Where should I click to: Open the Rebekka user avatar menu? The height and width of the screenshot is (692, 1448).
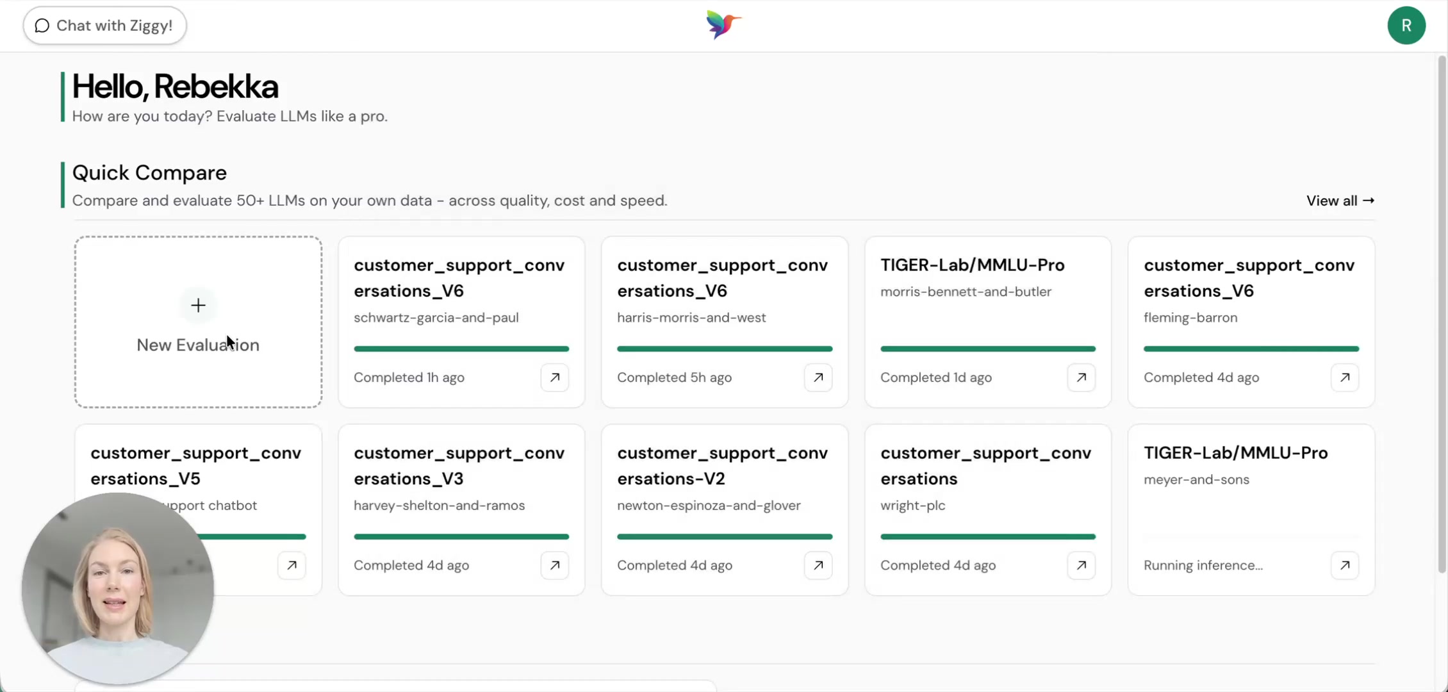click(1406, 26)
